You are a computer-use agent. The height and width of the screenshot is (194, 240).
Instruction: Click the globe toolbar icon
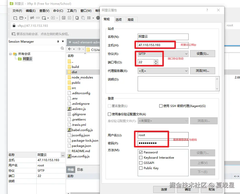click(x=98, y=18)
